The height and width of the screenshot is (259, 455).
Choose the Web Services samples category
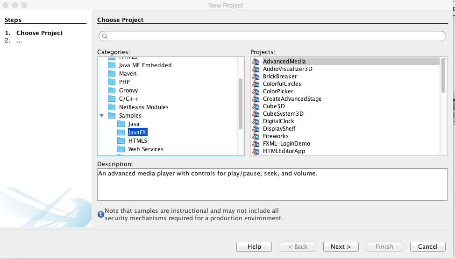coord(146,149)
